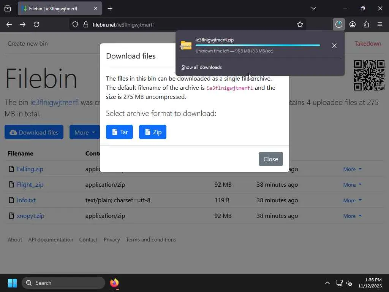This screenshot has width=389, height=292.
Task: Show all downloads
Action: [201, 67]
